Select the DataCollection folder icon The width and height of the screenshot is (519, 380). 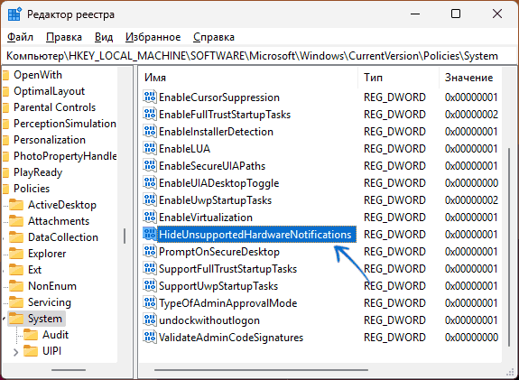(x=16, y=237)
